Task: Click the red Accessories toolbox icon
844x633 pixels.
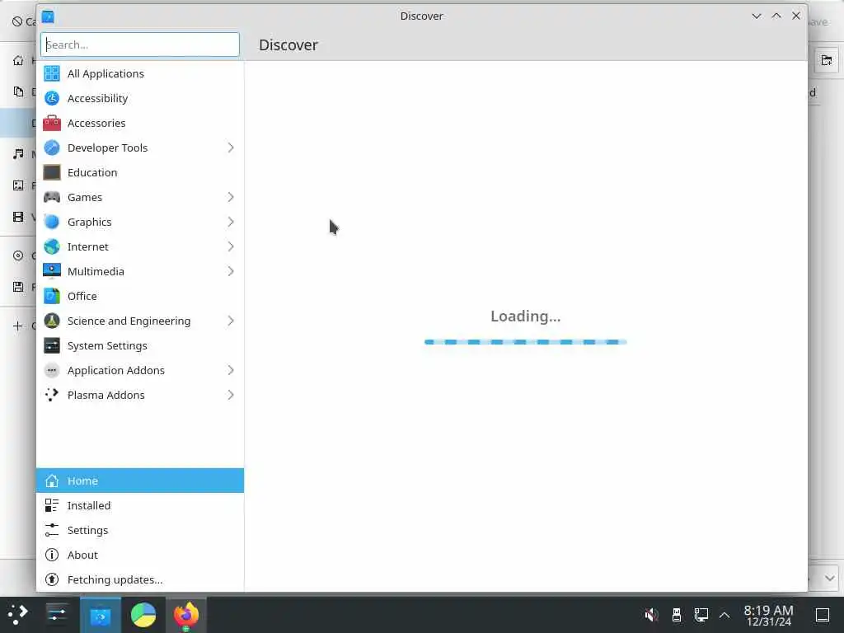Action: (52, 123)
